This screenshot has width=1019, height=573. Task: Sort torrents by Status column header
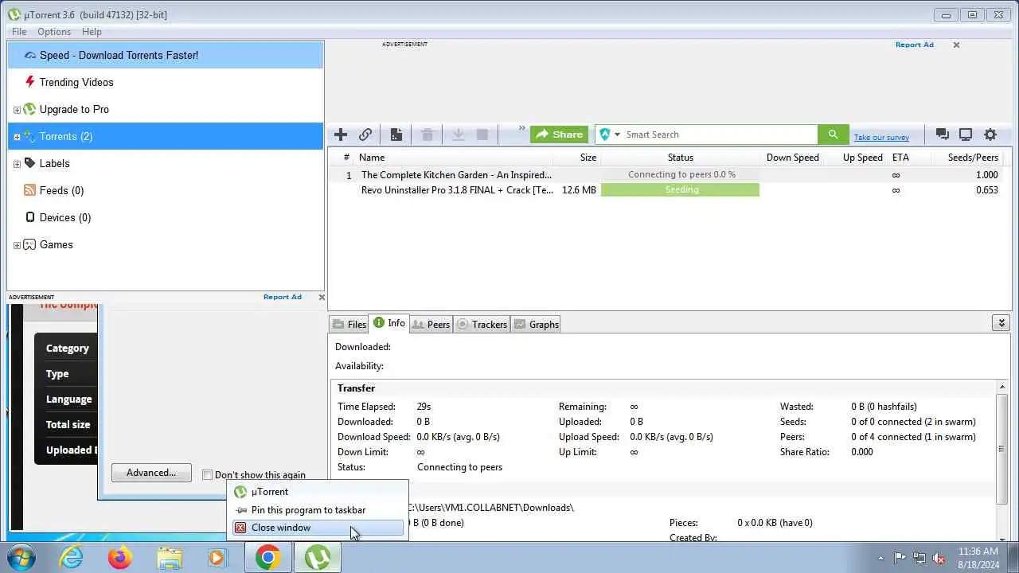681,158
